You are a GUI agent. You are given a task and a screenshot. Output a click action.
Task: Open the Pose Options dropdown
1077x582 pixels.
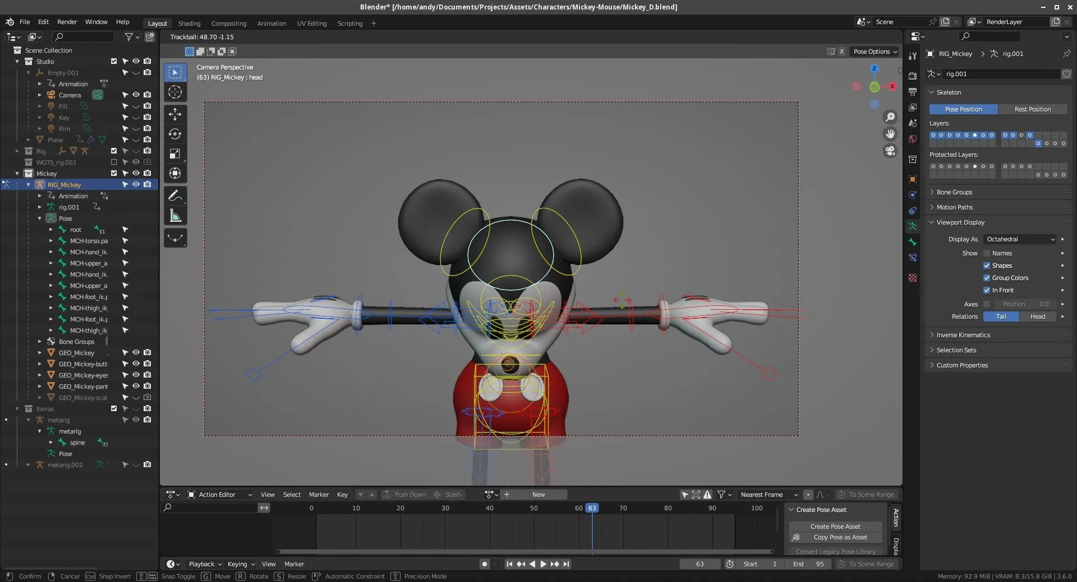point(875,52)
